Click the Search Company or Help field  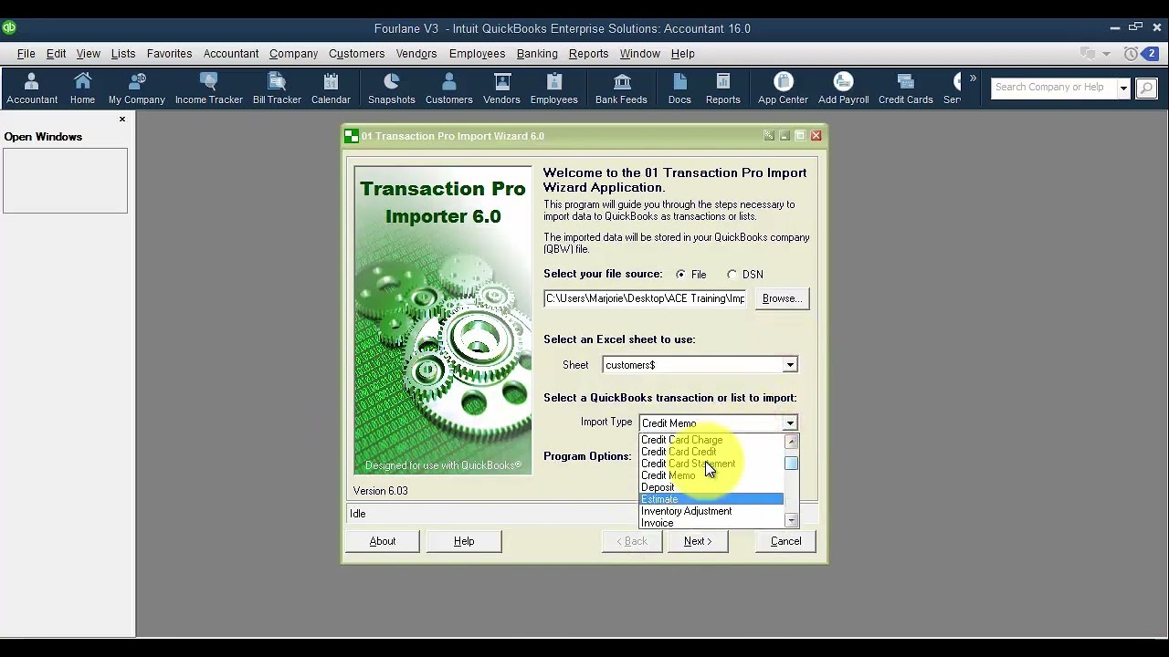point(1054,88)
